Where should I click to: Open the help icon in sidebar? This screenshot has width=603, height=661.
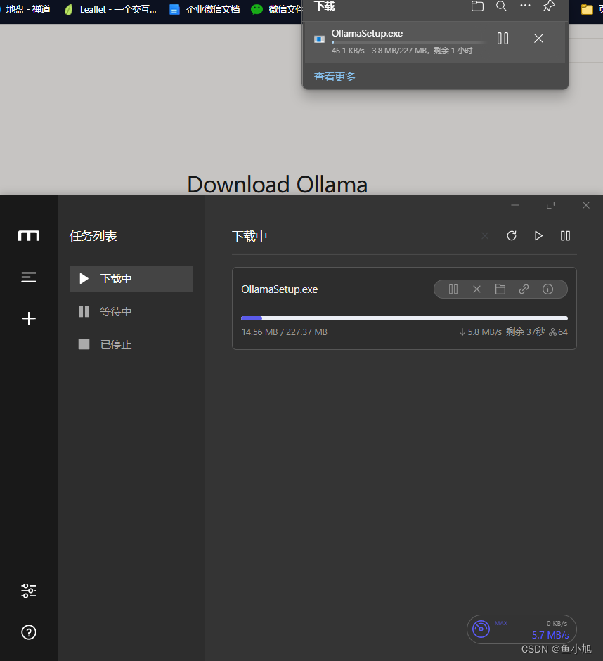point(29,632)
